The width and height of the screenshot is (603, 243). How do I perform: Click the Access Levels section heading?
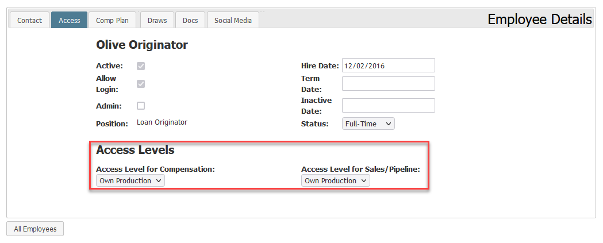[135, 150]
